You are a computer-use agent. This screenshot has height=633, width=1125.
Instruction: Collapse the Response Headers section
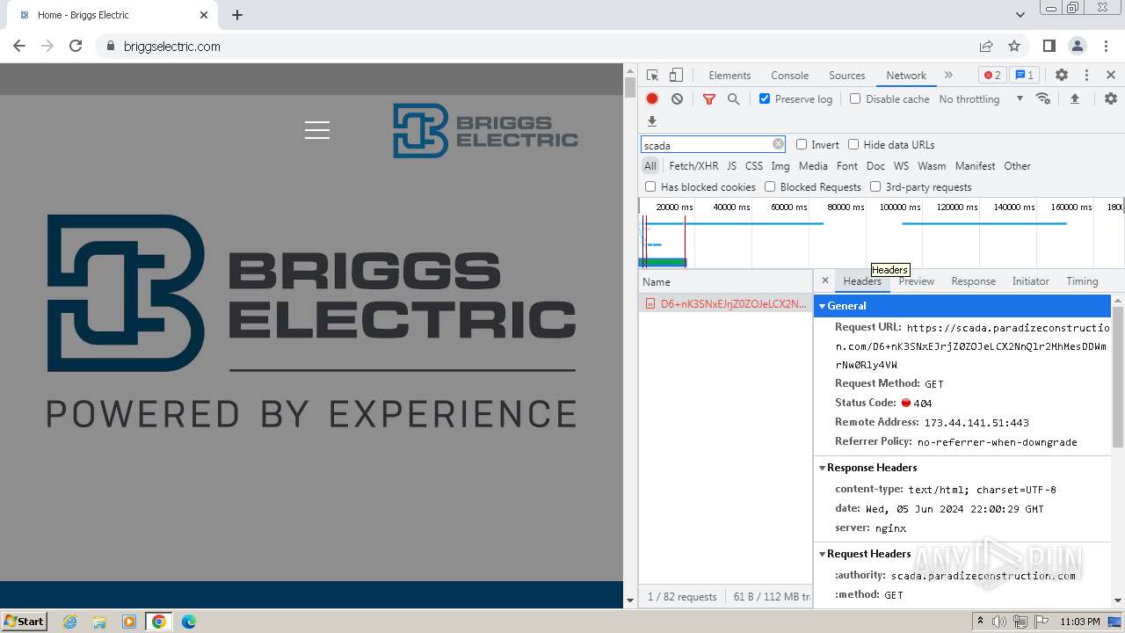pyautogui.click(x=823, y=468)
